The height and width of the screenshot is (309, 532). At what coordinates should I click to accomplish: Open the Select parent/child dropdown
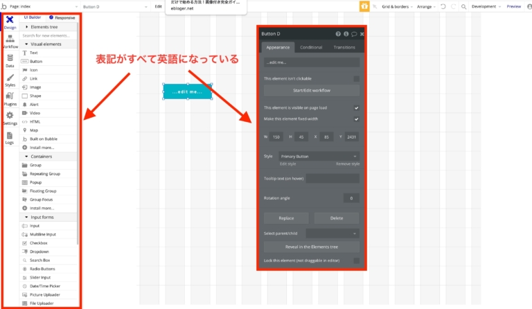point(332,233)
